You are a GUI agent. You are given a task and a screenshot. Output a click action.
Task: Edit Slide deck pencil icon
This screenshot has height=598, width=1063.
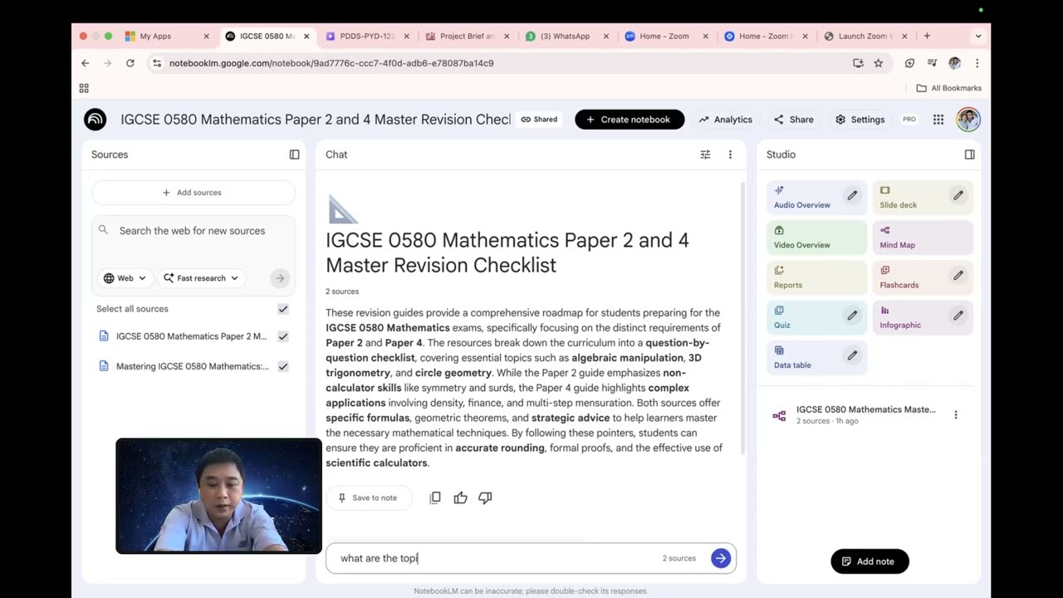pyautogui.click(x=958, y=195)
